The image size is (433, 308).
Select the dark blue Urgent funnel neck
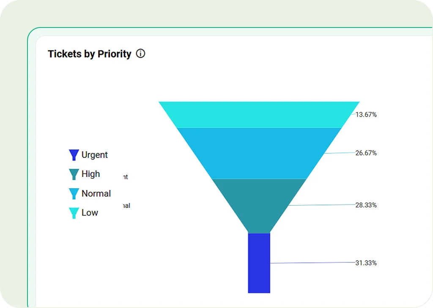click(x=259, y=263)
